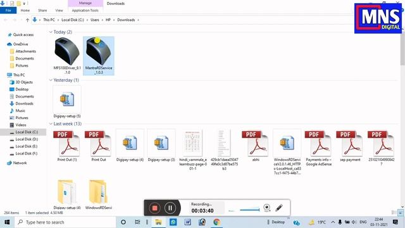
Task: Open Network in navigation pane
Action: (20, 163)
